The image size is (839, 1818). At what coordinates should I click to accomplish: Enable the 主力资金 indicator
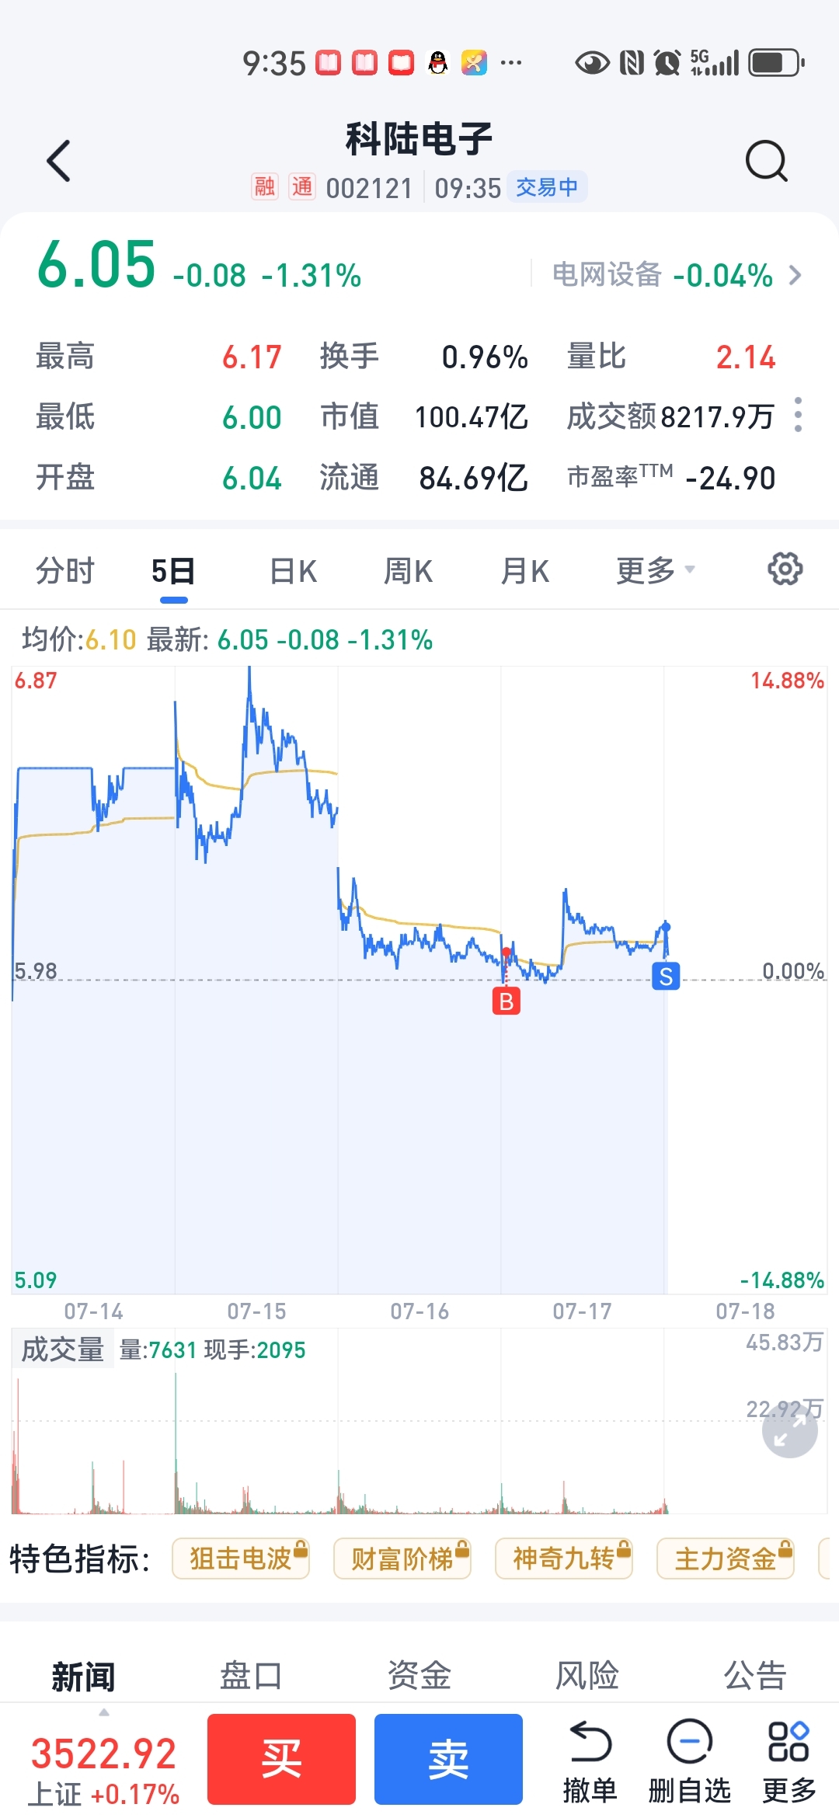tap(725, 1559)
